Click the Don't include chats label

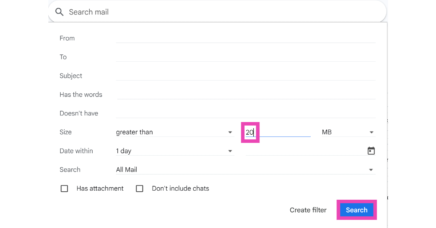pos(180,188)
